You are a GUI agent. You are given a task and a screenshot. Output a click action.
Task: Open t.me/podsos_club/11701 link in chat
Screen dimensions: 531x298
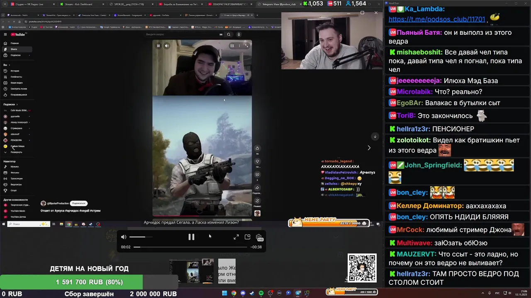click(x=437, y=19)
